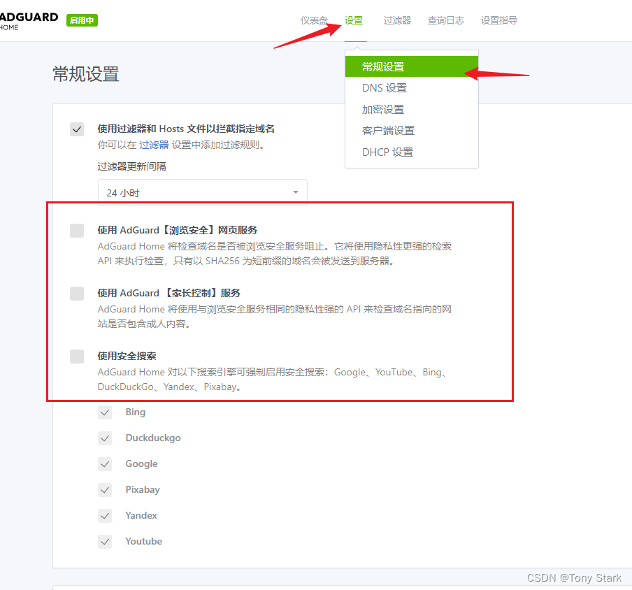The width and height of the screenshot is (632, 590).
Task: Enable AdGuard 浏览安全 web service checkbox
Action: click(x=77, y=231)
